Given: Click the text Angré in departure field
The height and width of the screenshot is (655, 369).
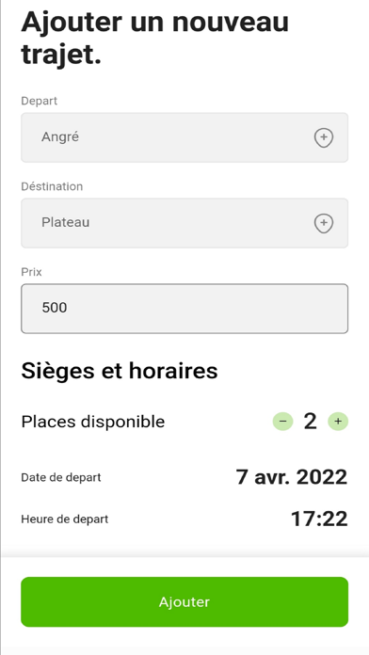Looking at the screenshot, I should point(60,137).
